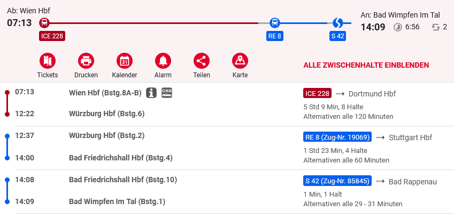
Task: Click the ICE 228 badge in header
Action: (x=52, y=36)
